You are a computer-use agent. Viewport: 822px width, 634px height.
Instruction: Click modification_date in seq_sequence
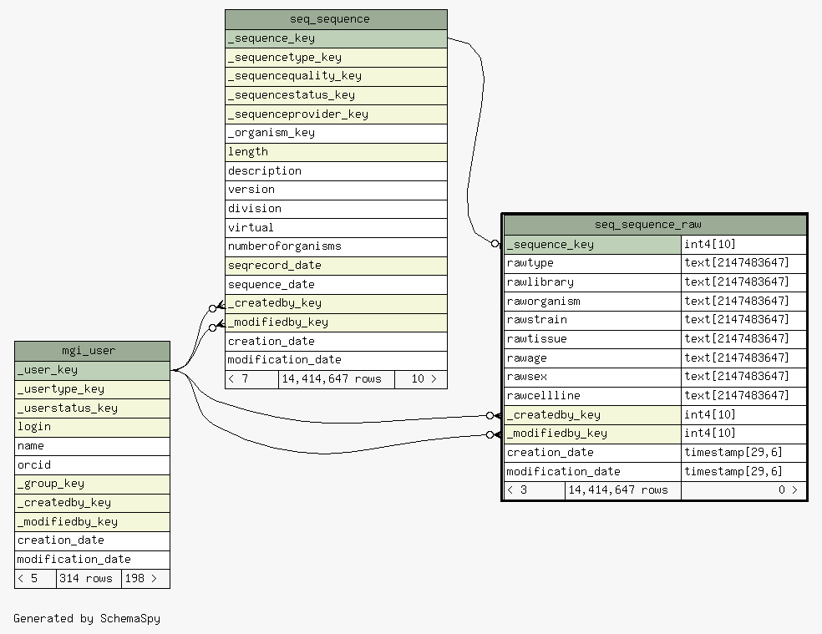pyautogui.click(x=336, y=360)
